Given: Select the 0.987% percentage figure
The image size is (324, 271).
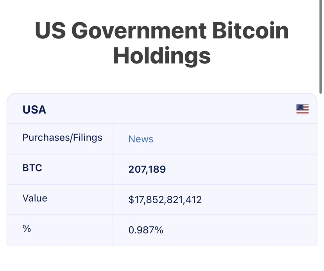Looking at the screenshot, I should [145, 230].
